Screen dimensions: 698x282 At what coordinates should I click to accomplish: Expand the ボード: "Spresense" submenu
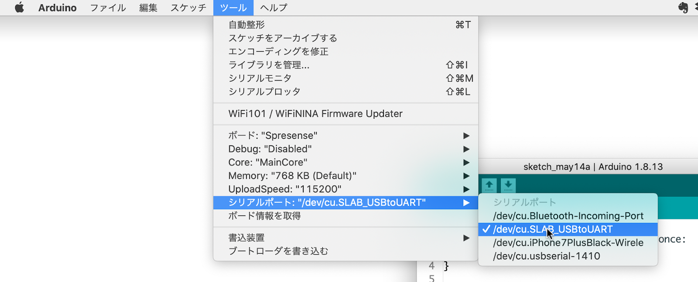click(346, 135)
